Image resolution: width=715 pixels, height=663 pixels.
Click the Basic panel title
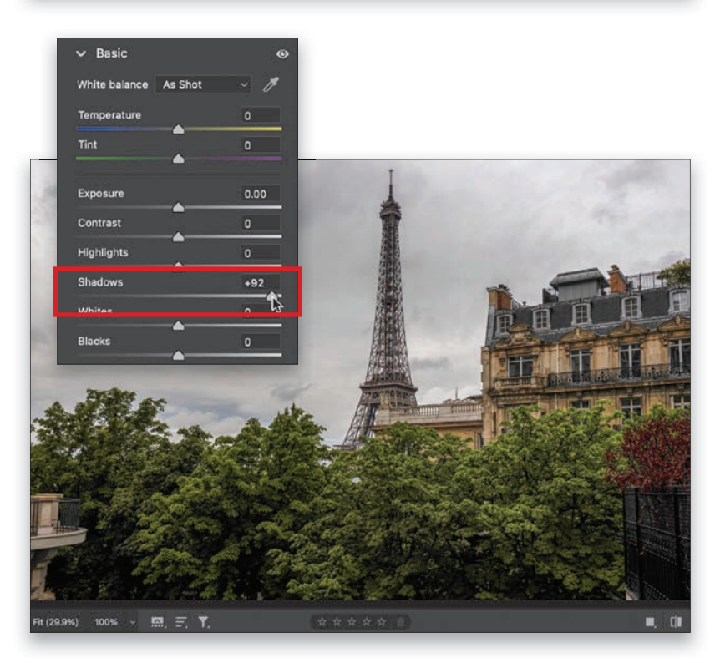pyautogui.click(x=112, y=53)
